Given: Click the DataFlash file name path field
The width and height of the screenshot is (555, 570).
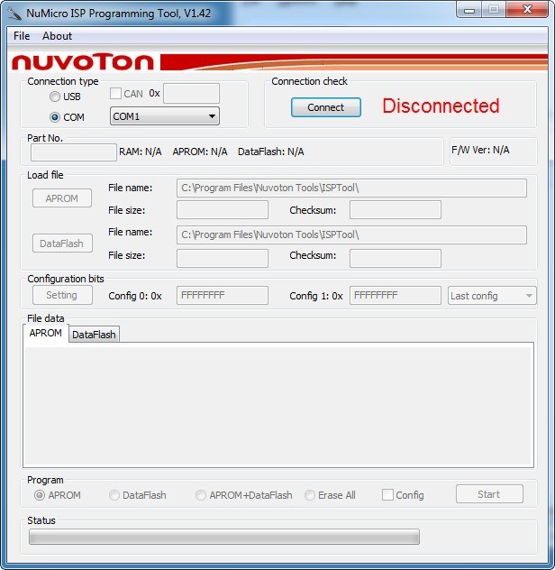Looking at the screenshot, I should click(x=351, y=234).
